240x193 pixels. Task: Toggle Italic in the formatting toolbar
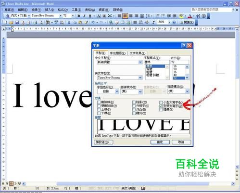tap(84, 16)
